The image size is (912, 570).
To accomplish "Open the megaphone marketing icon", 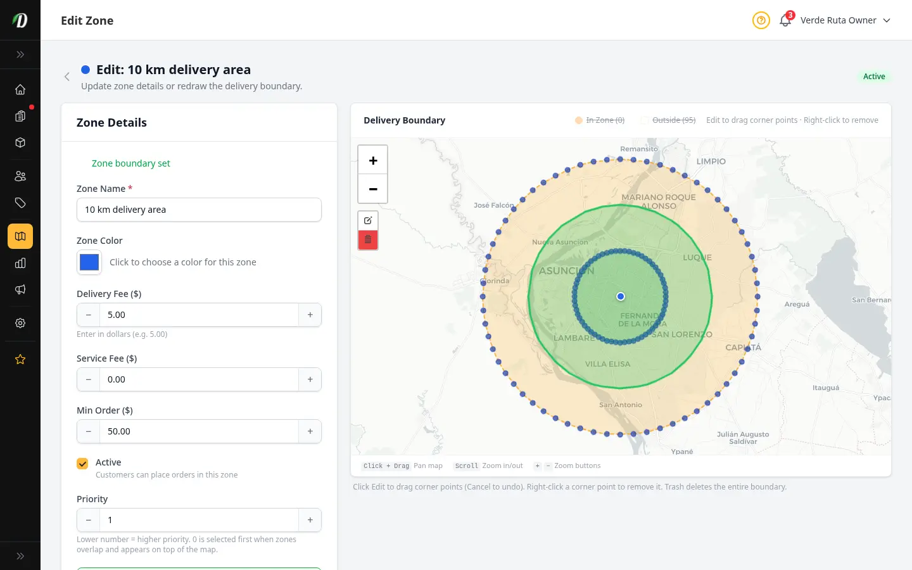I will pos(20,289).
